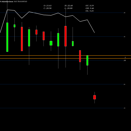
Task: Click the low value L: 20.00
Action: click(68, 8)
